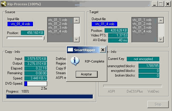Click Source Position value 458.160 KB
The width and height of the screenshot is (172, 111).
tap(32, 33)
